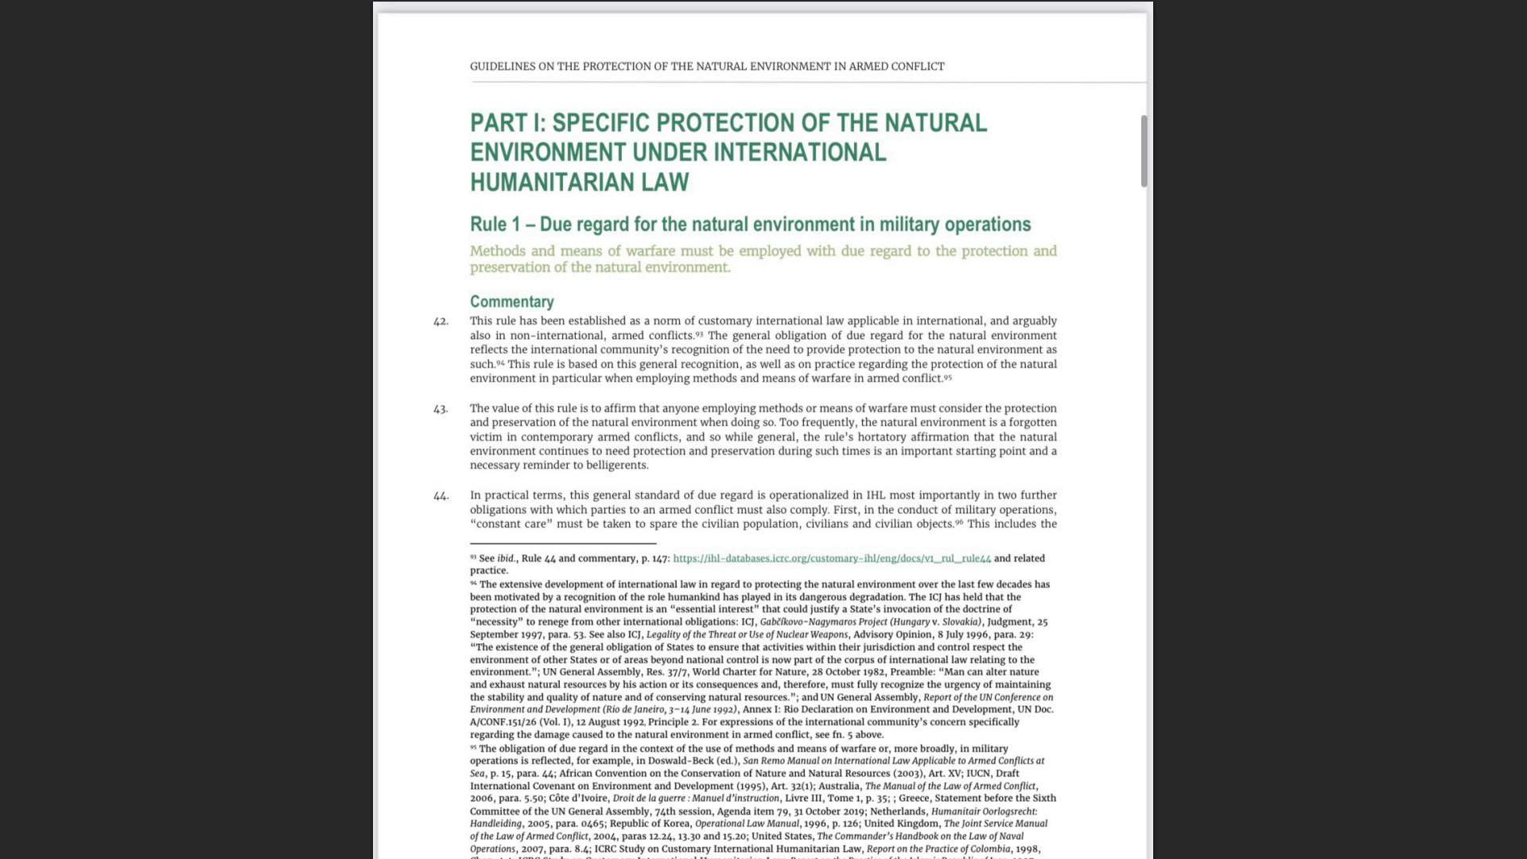Click footnote 95 on obligation of due regard
Screen dimensions: 1527x859
762,799
